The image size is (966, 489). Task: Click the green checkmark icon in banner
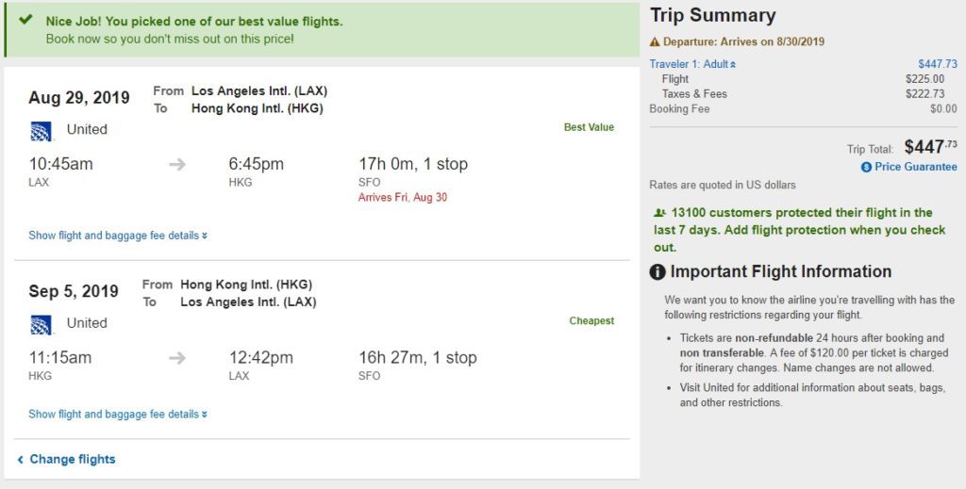[26, 20]
